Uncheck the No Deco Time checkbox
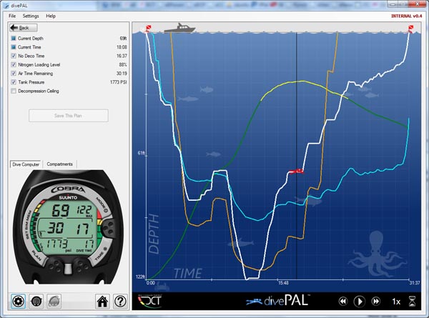Image resolution: width=429 pixels, height=318 pixels. click(x=14, y=56)
